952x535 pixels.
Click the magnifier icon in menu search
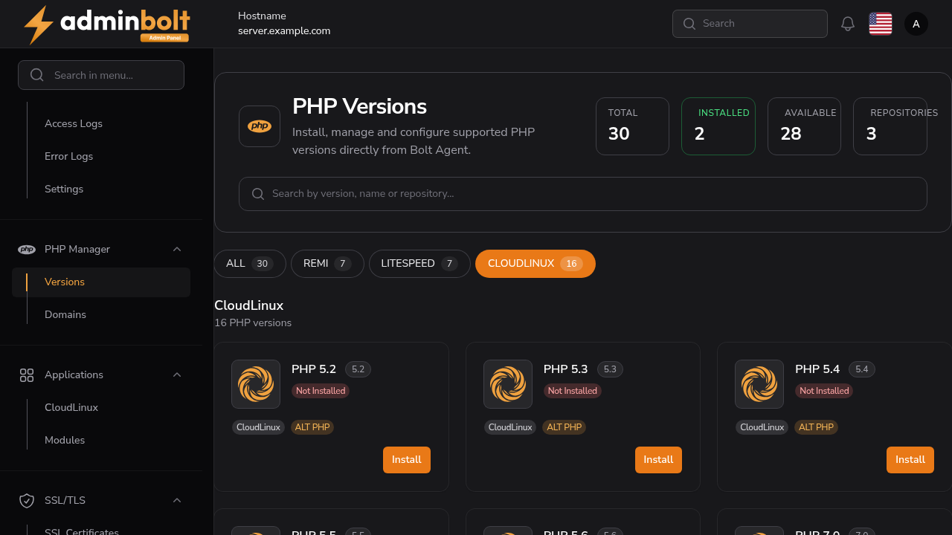pos(36,75)
